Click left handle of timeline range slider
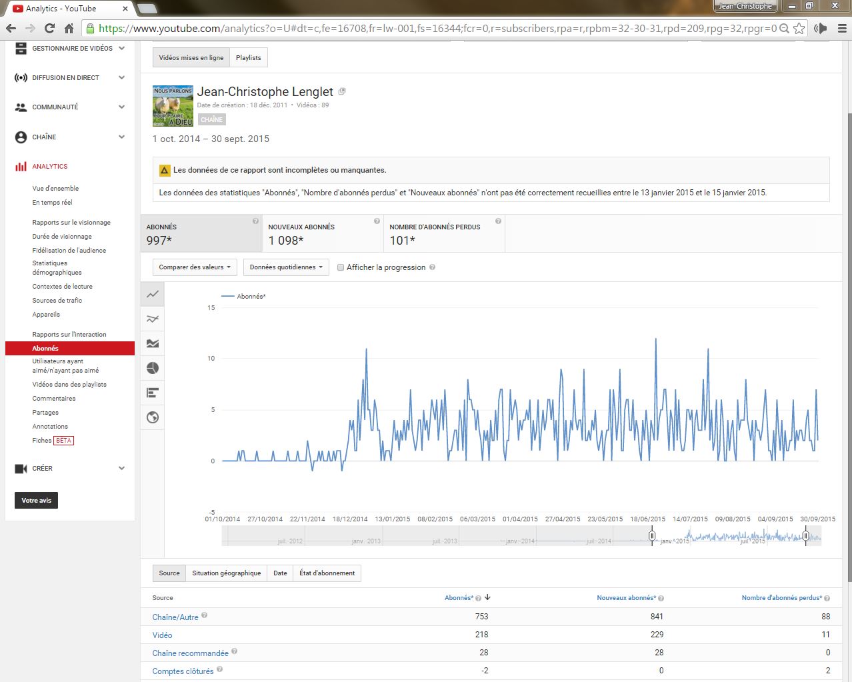The height and width of the screenshot is (682, 852). pos(652,535)
